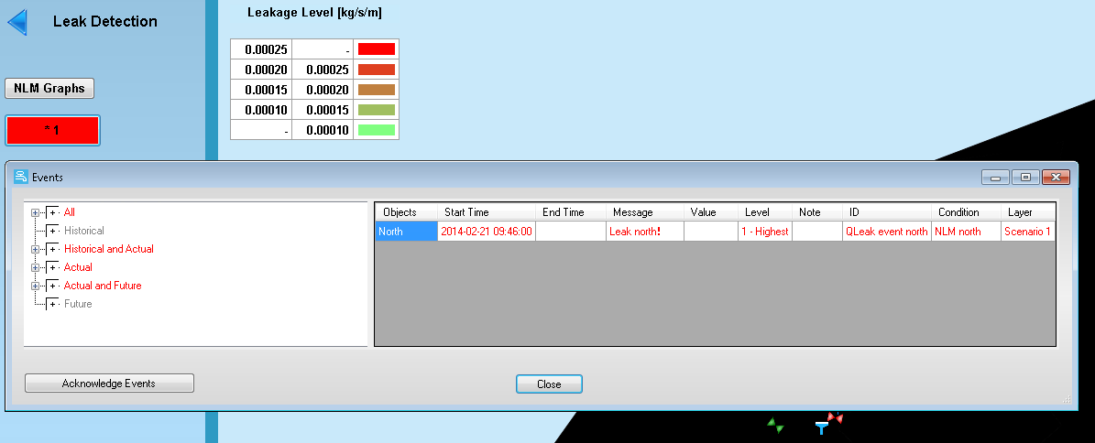
Task: Open the NLM Graphs view
Action: click(49, 89)
